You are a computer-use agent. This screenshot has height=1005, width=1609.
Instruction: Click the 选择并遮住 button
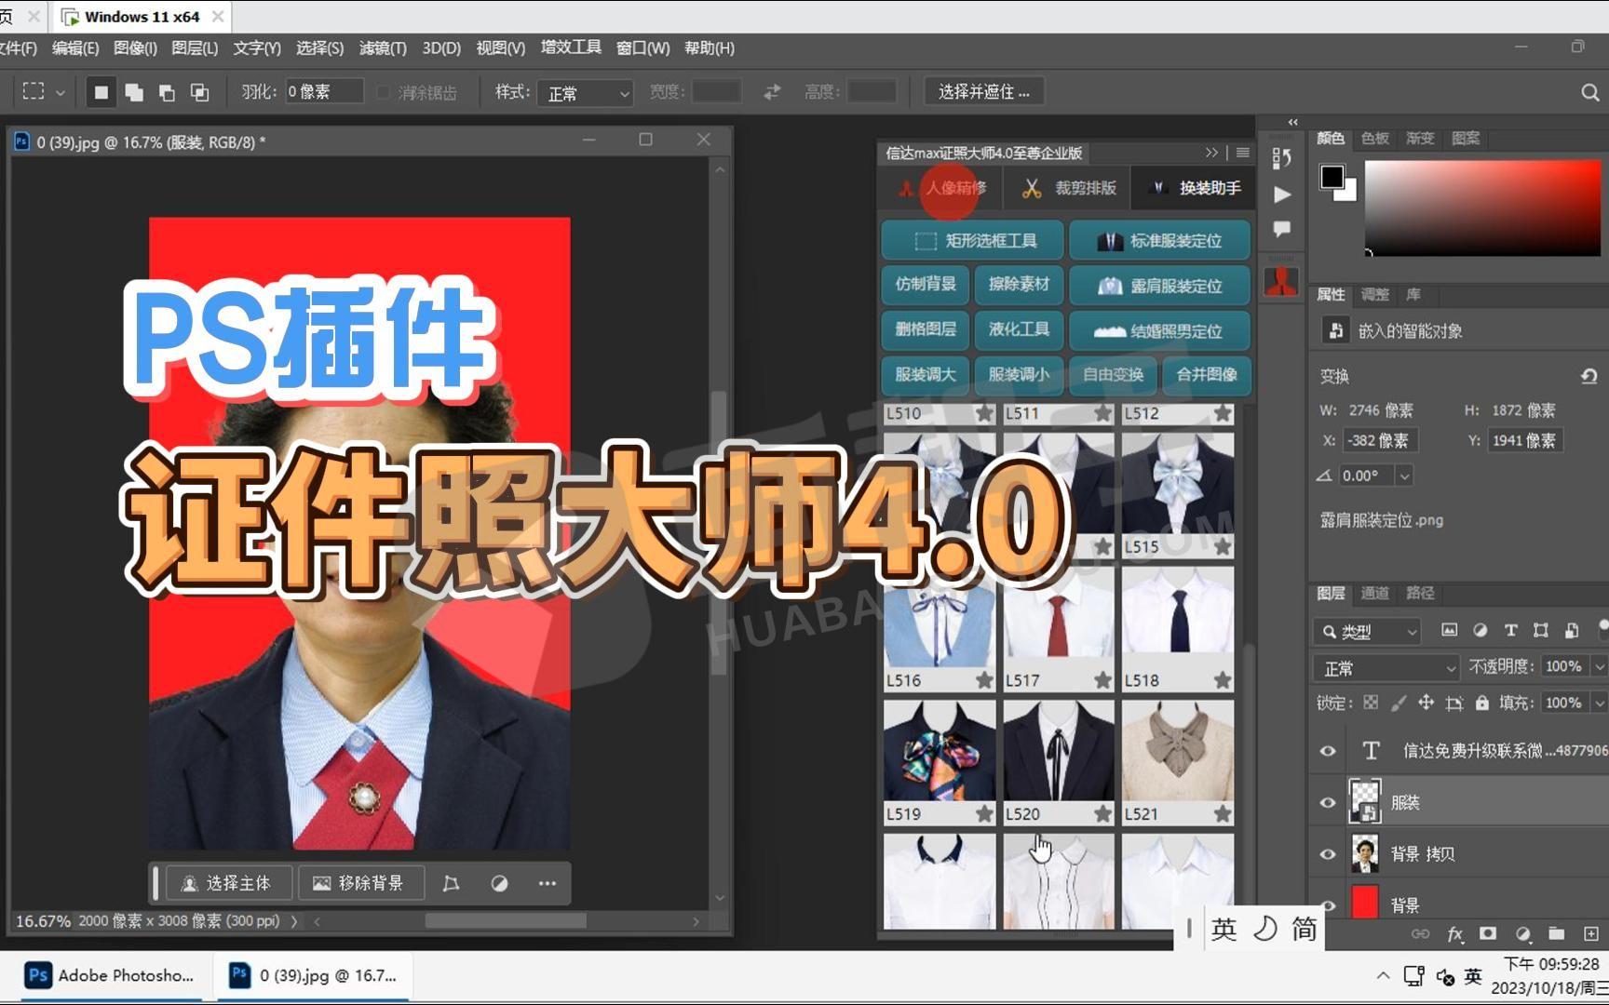[983, 92]
